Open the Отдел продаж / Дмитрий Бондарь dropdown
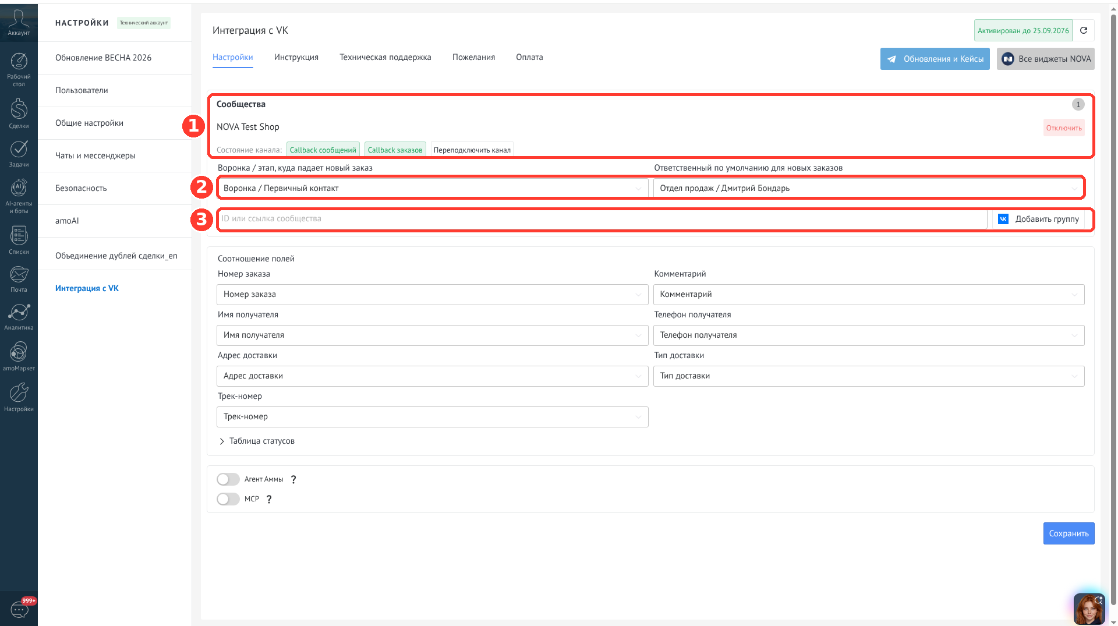 pos(868,188)
